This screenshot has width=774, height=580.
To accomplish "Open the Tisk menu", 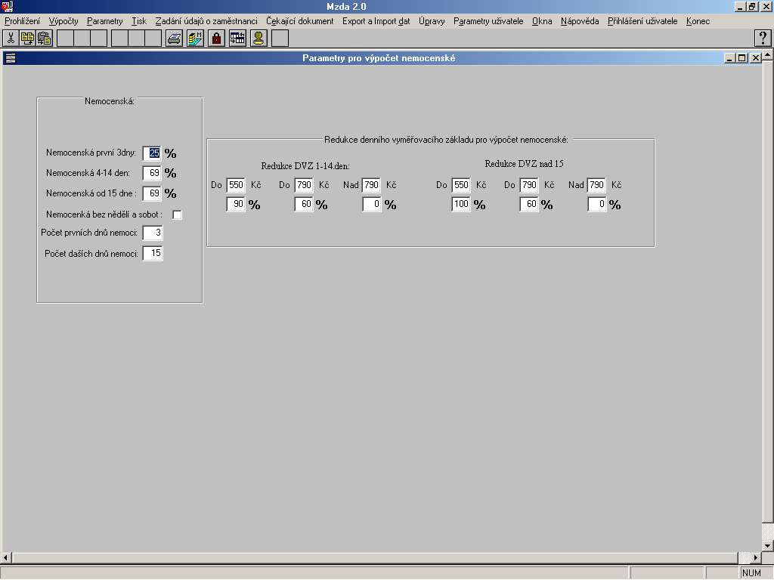I will 139,21.
